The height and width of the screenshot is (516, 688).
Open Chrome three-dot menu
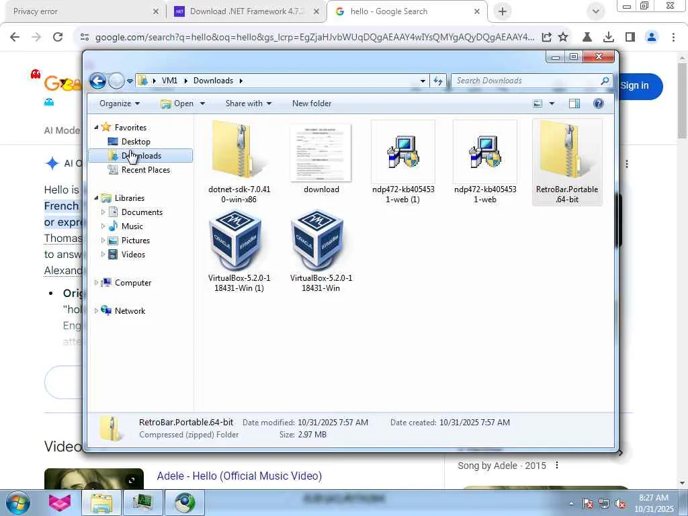[x=673, y=38]
